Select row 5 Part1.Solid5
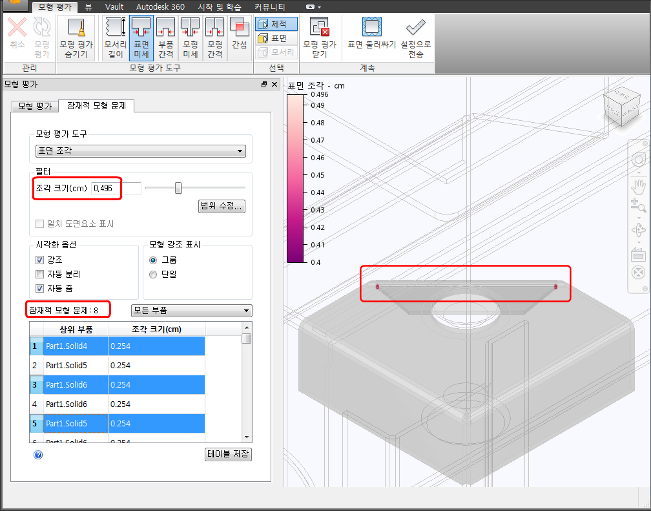 (x=117, y=423)
